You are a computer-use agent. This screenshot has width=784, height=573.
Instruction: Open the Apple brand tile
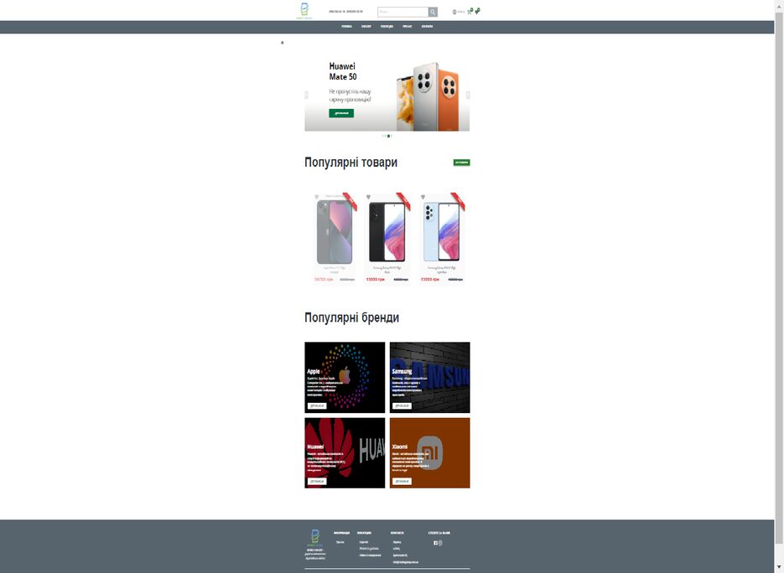click(x=345, y=377)
